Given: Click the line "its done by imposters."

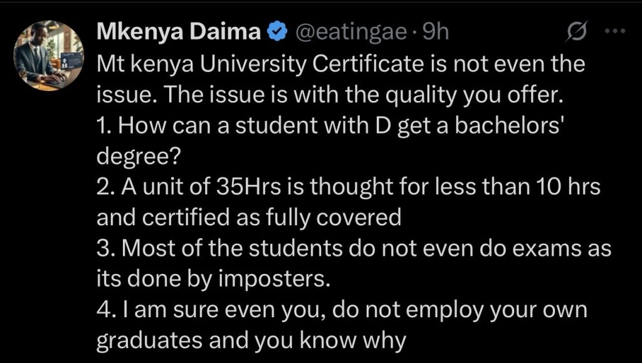Looking at the screenshot, I should (213, 278).
